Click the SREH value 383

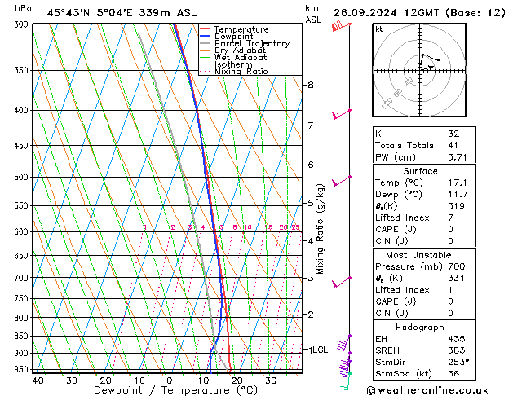pos(456,350)
